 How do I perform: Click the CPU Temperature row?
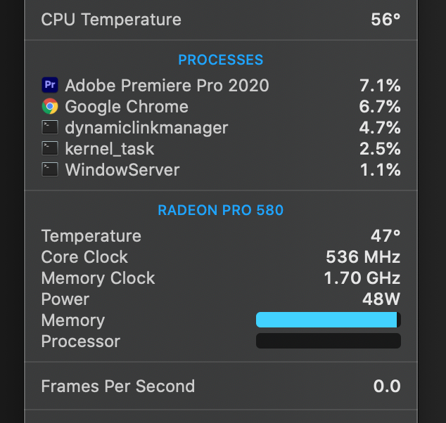point(221,20)
